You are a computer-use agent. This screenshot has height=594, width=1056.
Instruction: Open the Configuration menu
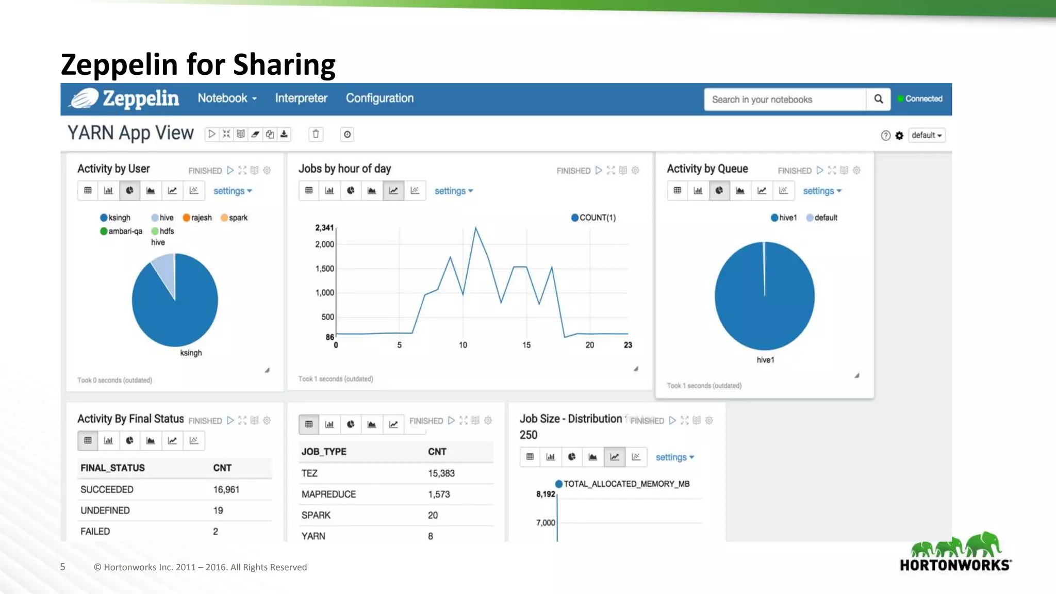379,98
